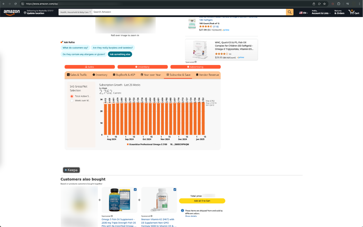
Task: Click the info icon beside shipped-by-different-sellers note
Action: click(182, 211)
